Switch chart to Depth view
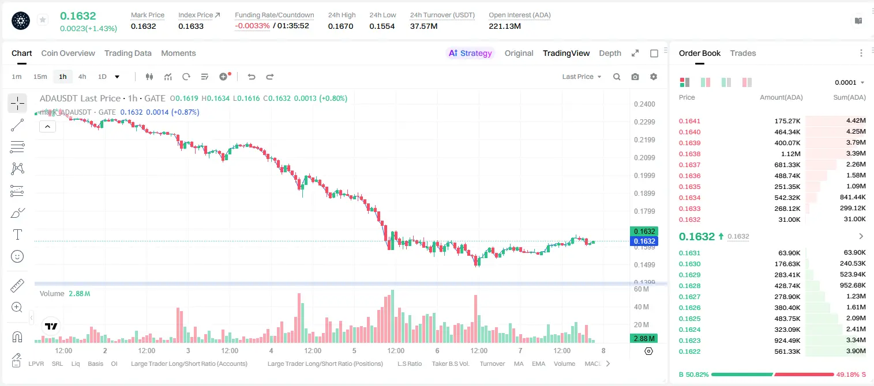 click(610, 53)
